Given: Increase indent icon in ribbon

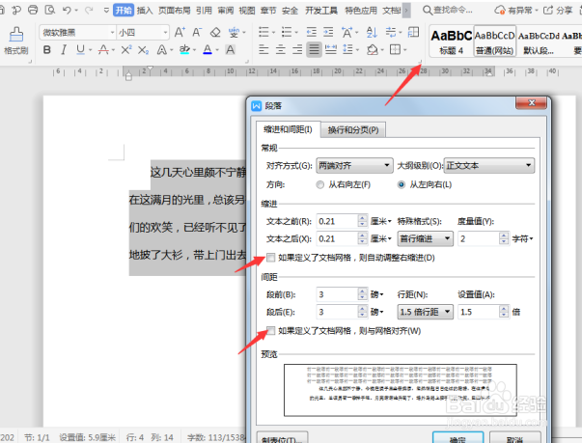Looking at the screenshot, I should 328,32.
